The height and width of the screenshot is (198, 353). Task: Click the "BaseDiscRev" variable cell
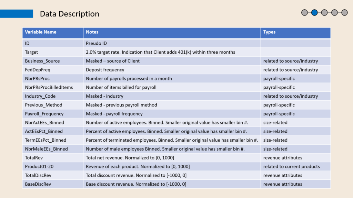pyautogui.click(x=38, y=184)
